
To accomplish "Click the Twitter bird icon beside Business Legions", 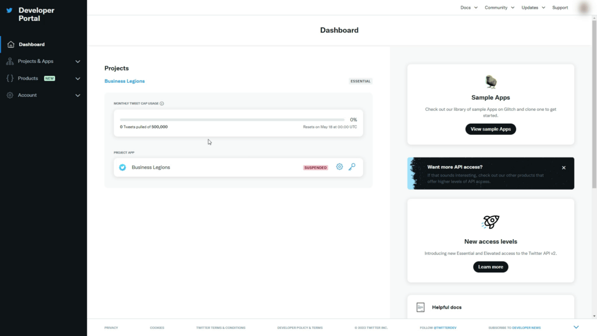I will pyautogui.click(x=122, y=167).
